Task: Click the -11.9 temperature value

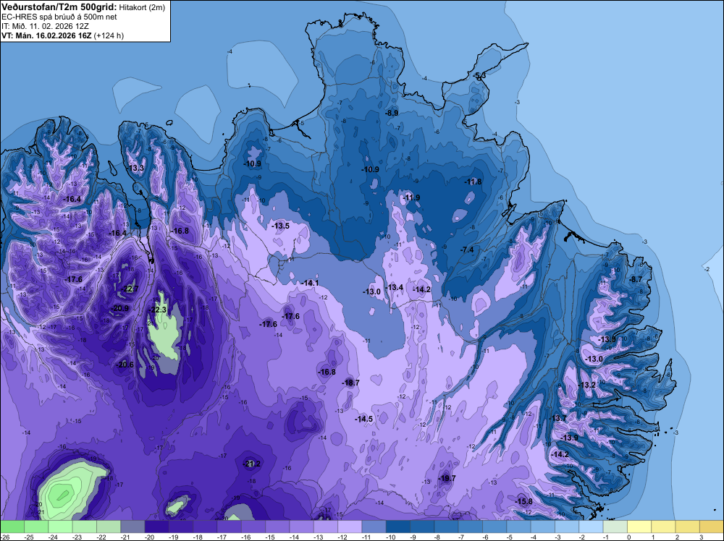Action: tap(411, 198)
